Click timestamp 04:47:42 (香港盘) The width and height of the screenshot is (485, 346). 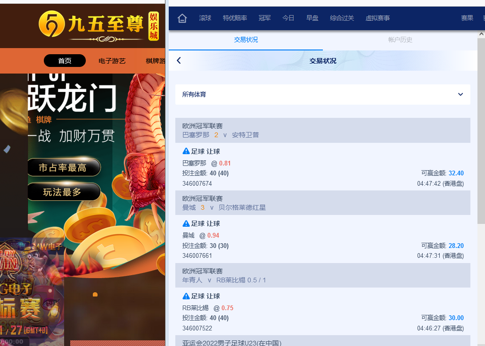point(440,183)
